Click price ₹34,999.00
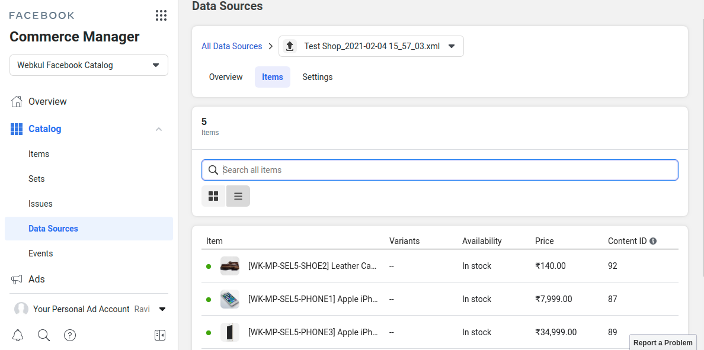Screen dimensions: 704x350 click(556, 332)
